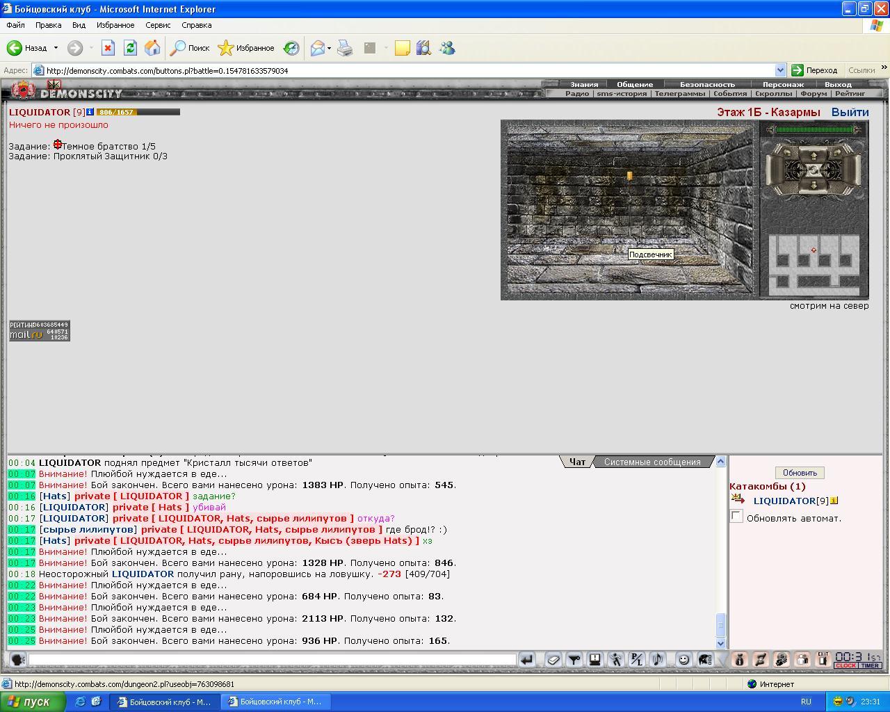Open the Файл menu
The height and width of the screenshot is (712, 890).
15,25
